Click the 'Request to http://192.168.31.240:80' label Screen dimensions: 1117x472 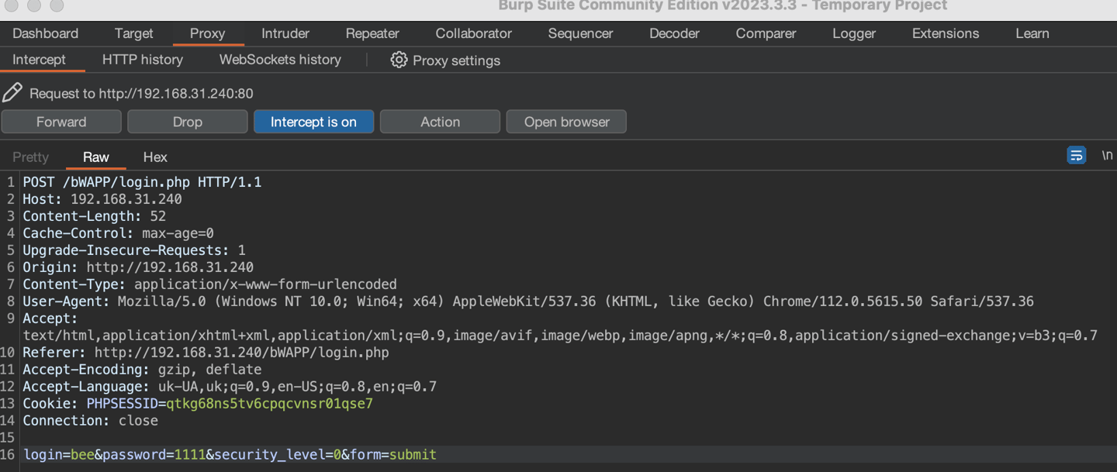[x=141, y=93]
